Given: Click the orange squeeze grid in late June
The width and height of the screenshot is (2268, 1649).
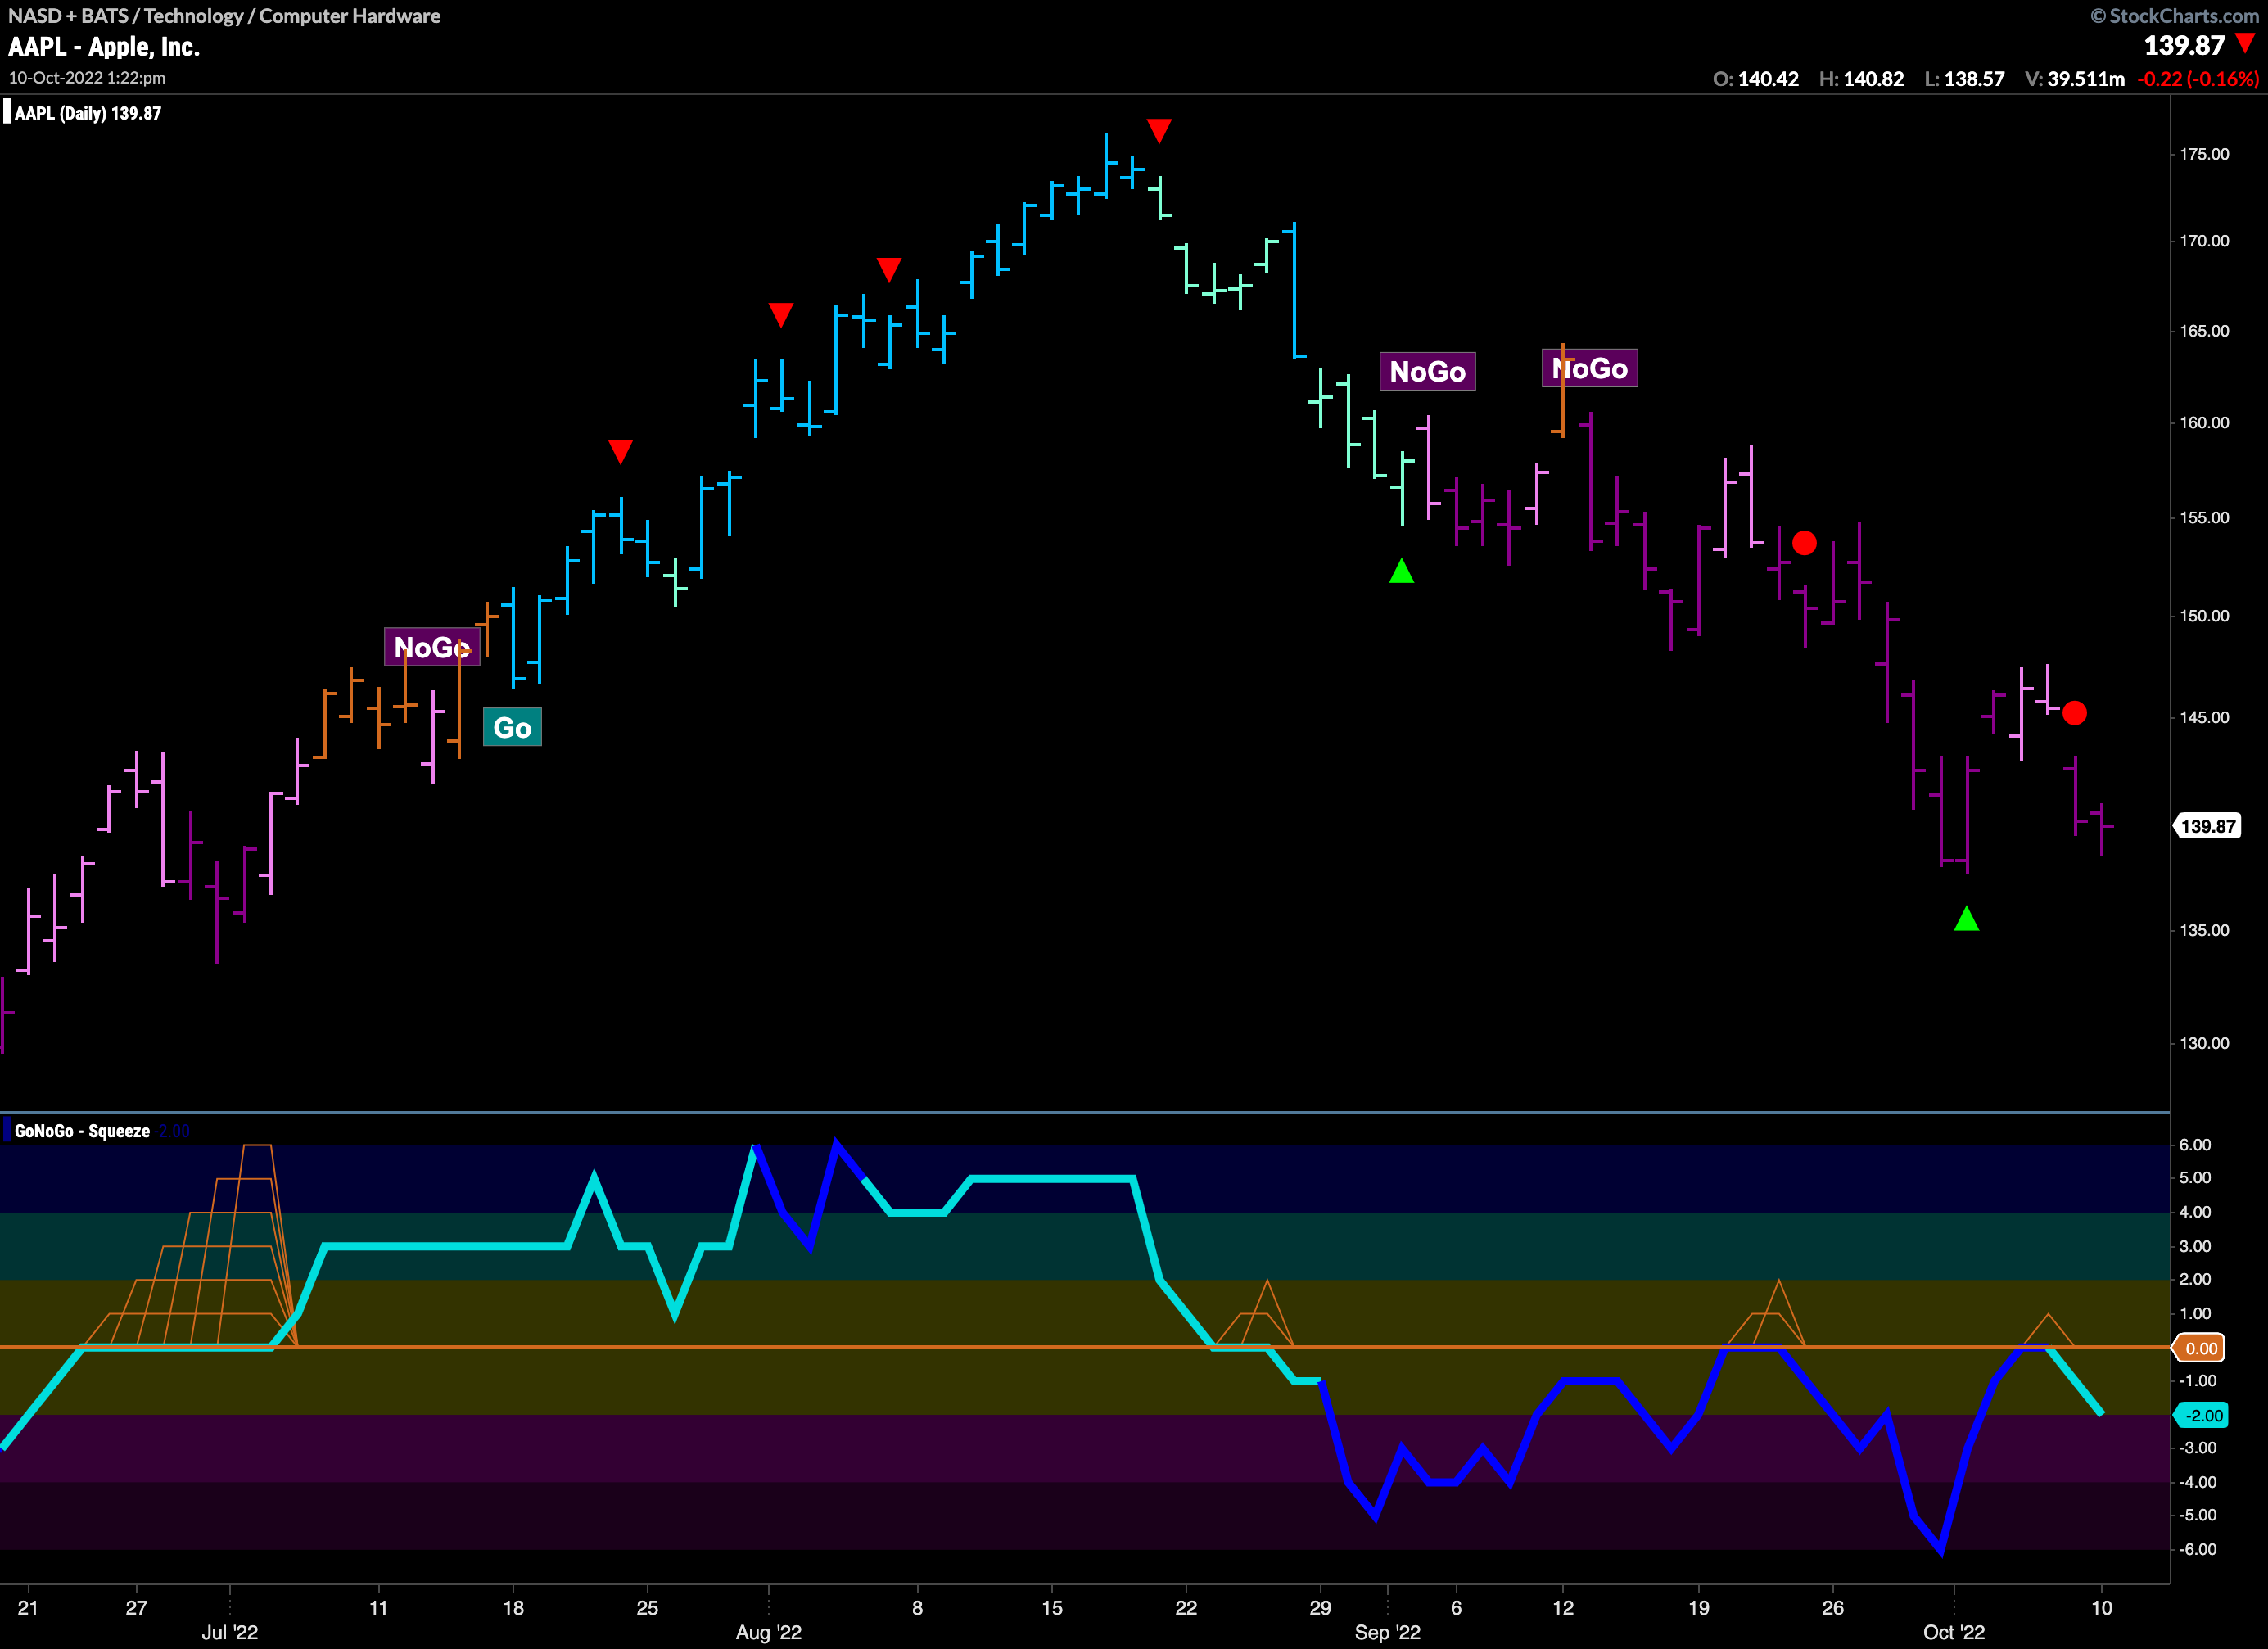Looking at the screenshot, I should click(188, 1246).
